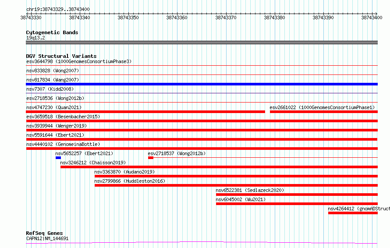Click the red nsv3939944 Wenger2019 bar
This screenshot has width=390, height=248.
pyautogui.click(x=202, y=130)
